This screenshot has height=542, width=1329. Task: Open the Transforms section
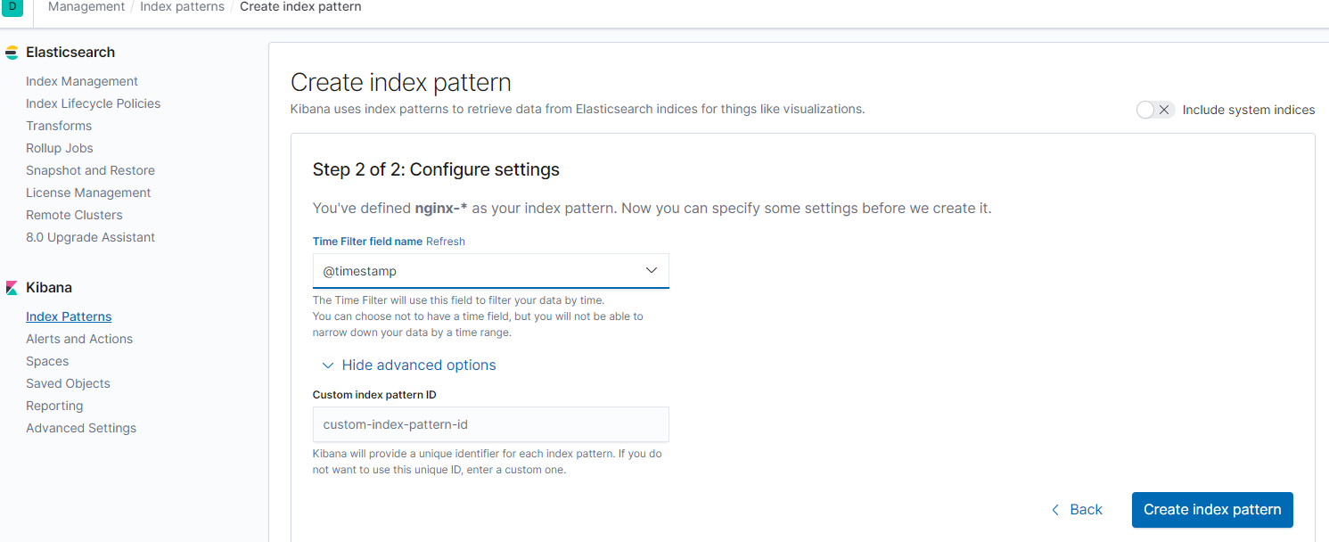pos(59,126)
